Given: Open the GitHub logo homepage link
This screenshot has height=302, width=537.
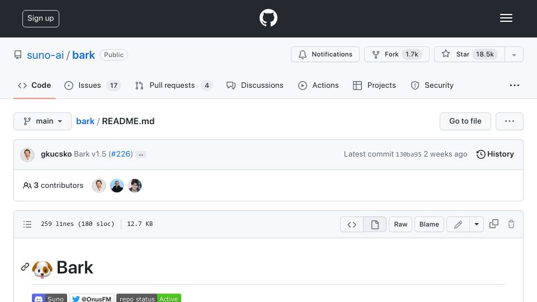Looking at the screenshot, I should [268, 18].
